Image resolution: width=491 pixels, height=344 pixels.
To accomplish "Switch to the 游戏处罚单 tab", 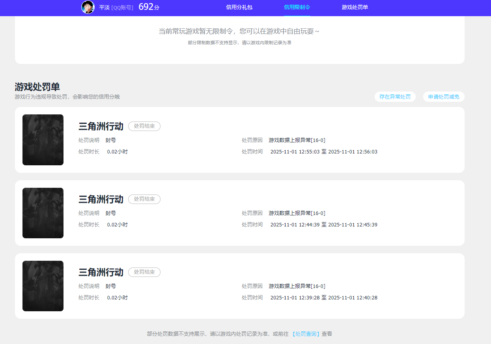I will (355, 7).
